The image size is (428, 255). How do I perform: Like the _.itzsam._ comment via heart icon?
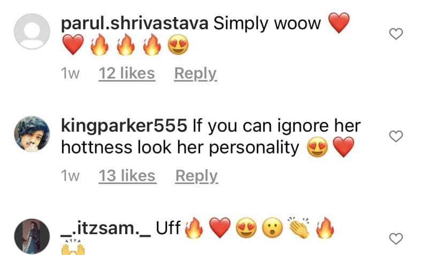tap(396, 238)
